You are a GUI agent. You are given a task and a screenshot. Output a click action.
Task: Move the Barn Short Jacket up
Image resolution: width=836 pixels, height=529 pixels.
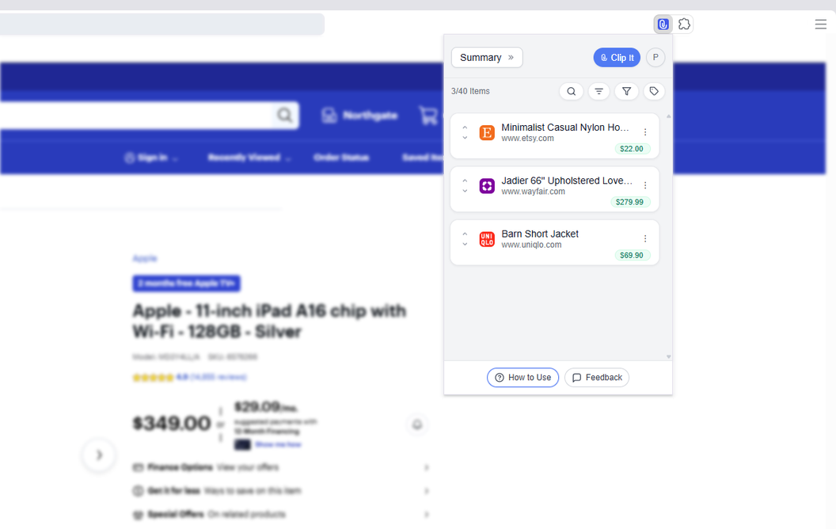(x=465, y=234)
